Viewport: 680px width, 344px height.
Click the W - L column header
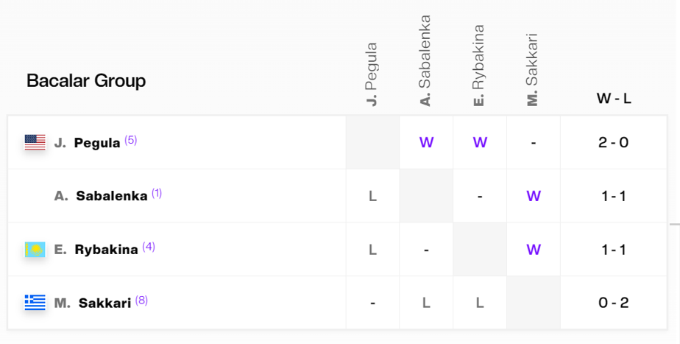[x=614, y=99]
